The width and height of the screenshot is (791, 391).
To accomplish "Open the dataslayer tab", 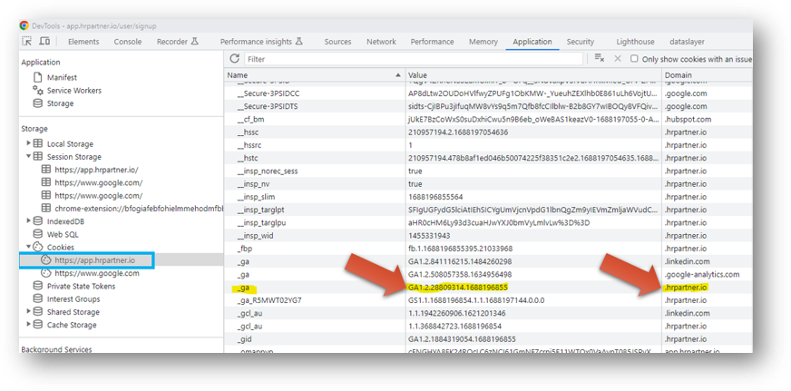I will [x=687, y=42].
